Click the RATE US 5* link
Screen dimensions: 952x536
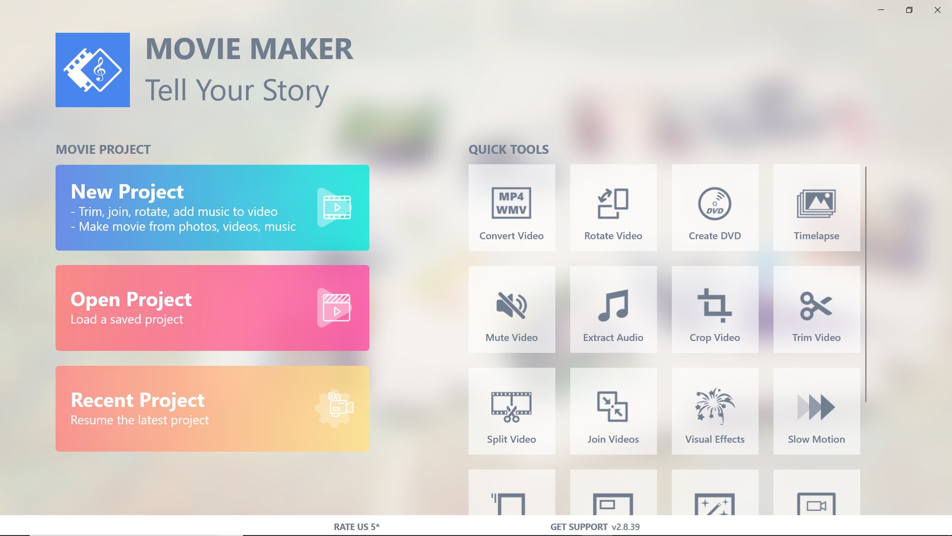coord(357,527)
